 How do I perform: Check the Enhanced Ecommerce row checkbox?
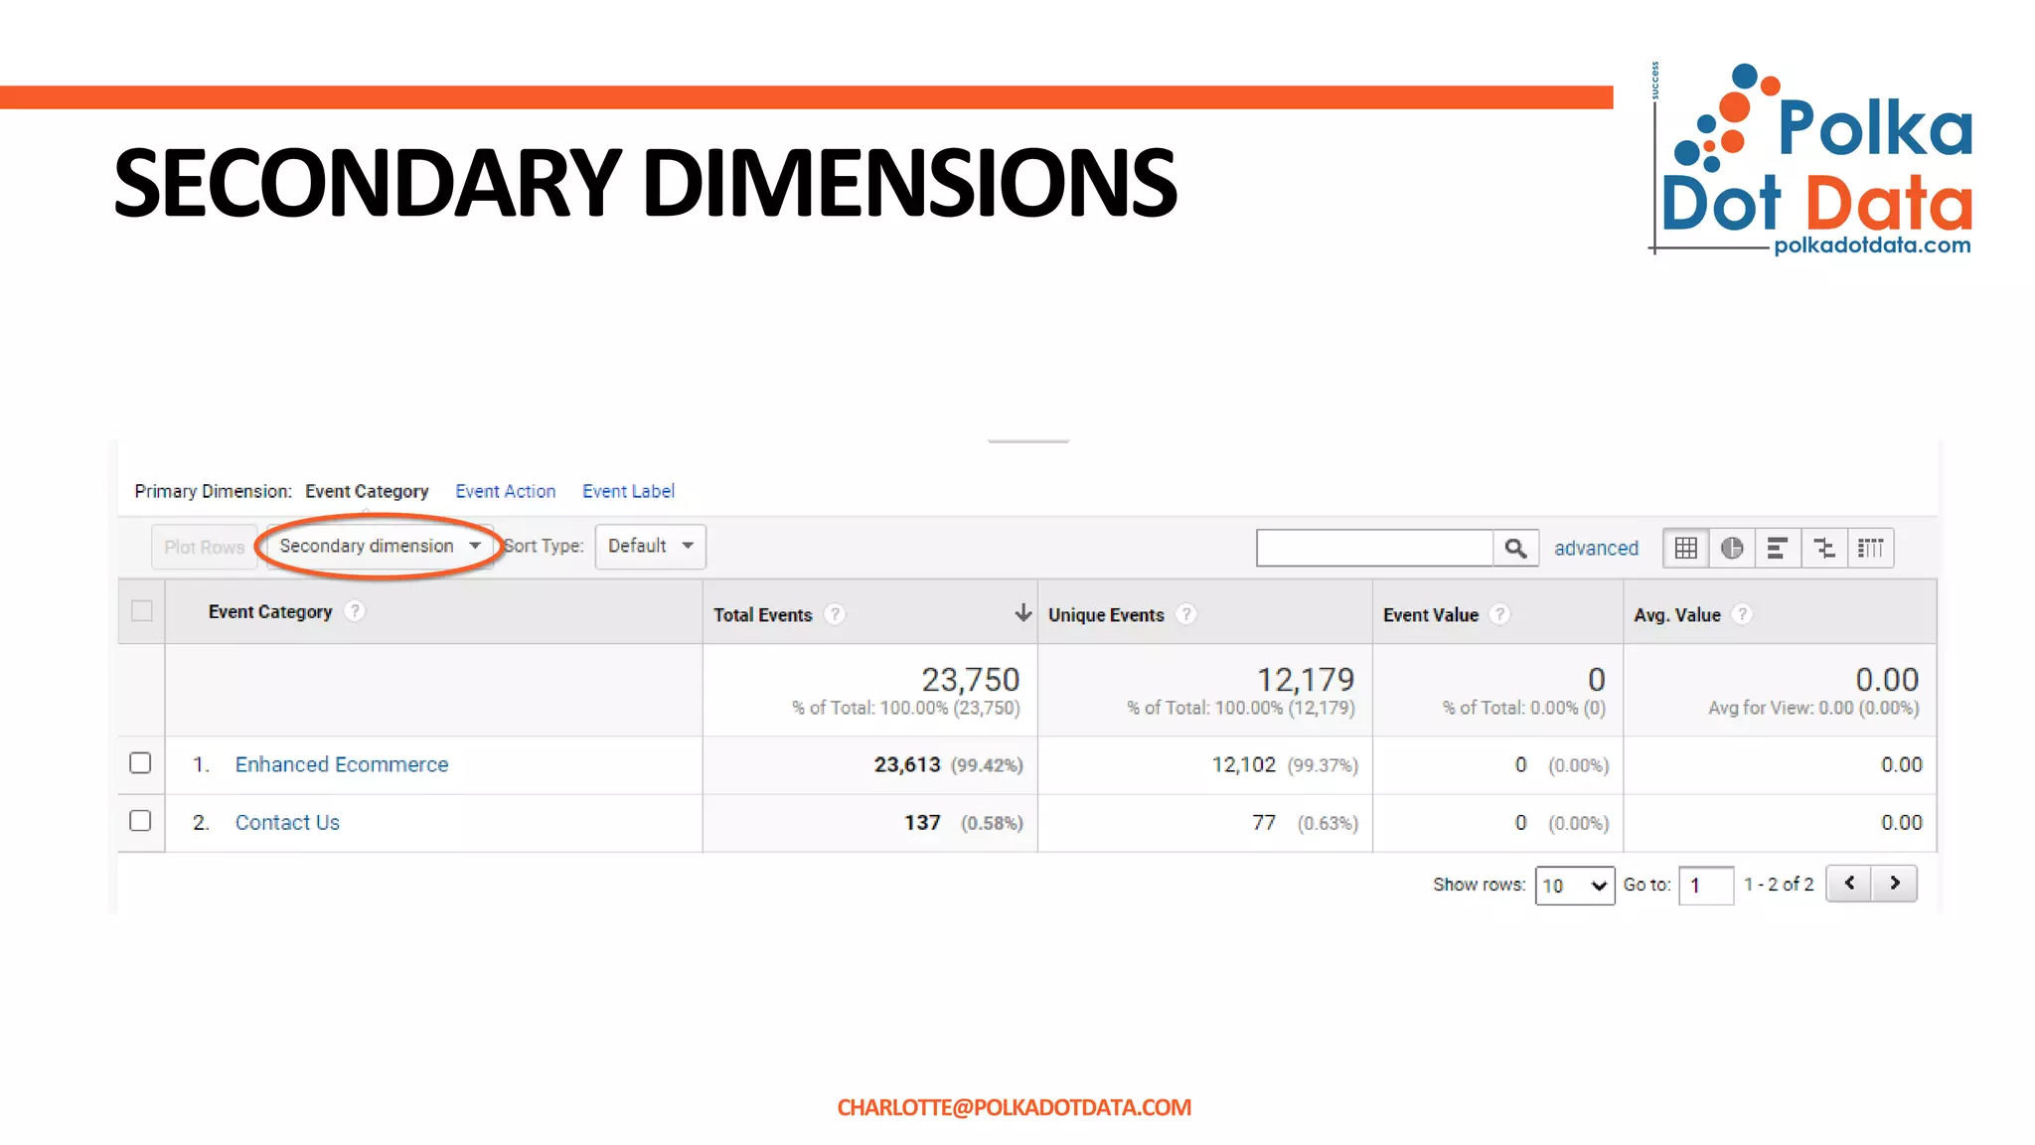[140, 762]
